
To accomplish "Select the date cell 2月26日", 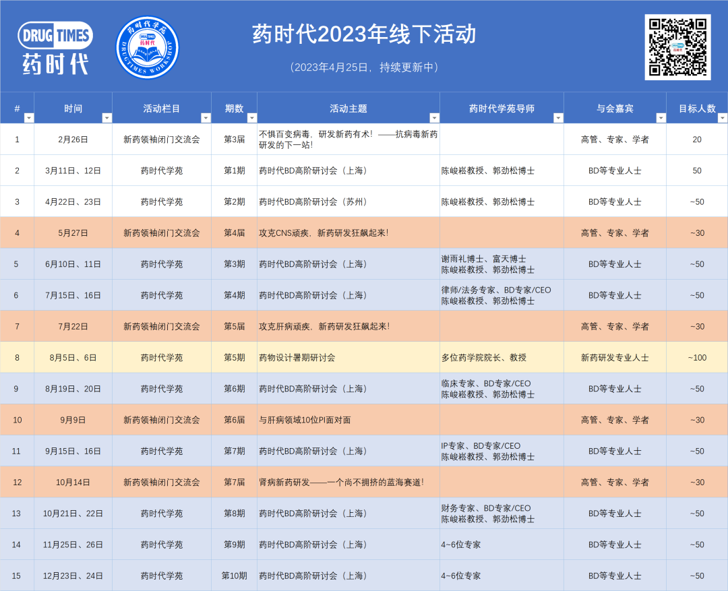I will click(73, 139).
